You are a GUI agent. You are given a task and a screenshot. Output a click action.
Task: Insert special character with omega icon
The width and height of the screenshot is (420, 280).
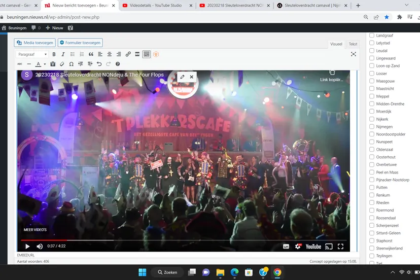click(71, 64)
